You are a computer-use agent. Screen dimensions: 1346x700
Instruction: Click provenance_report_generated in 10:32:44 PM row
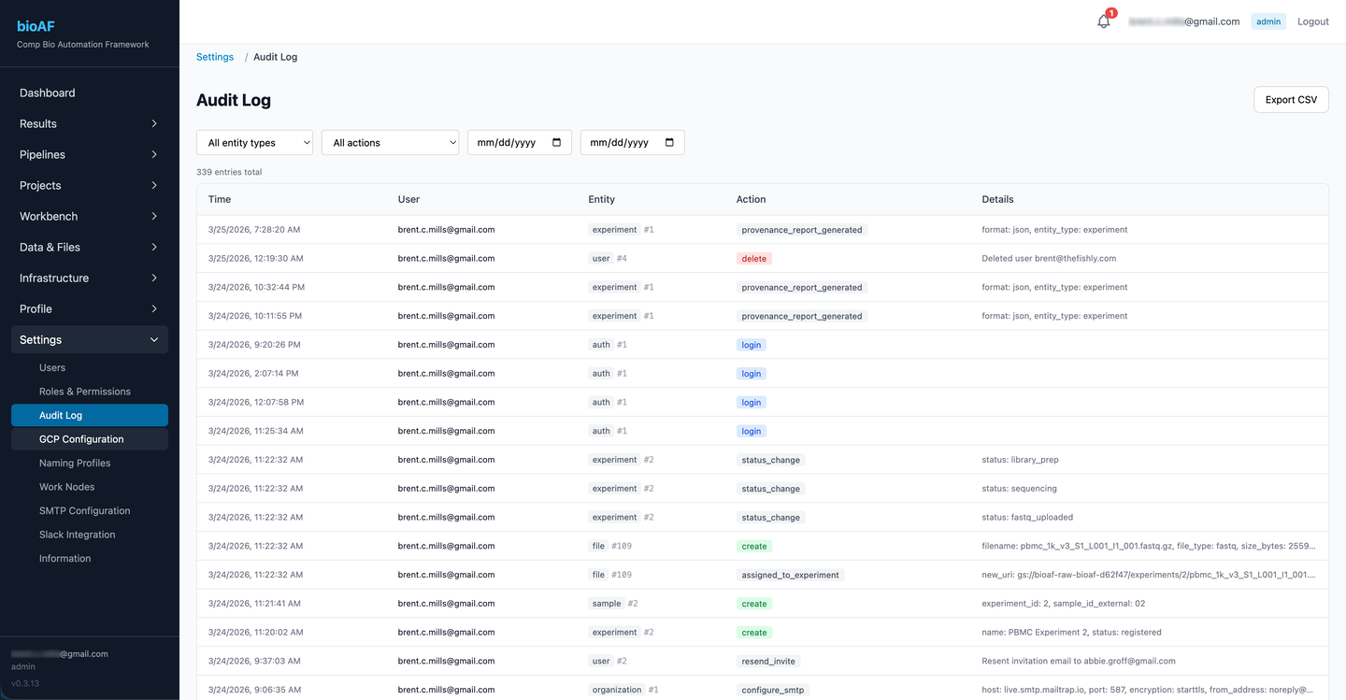pos(802,288)
